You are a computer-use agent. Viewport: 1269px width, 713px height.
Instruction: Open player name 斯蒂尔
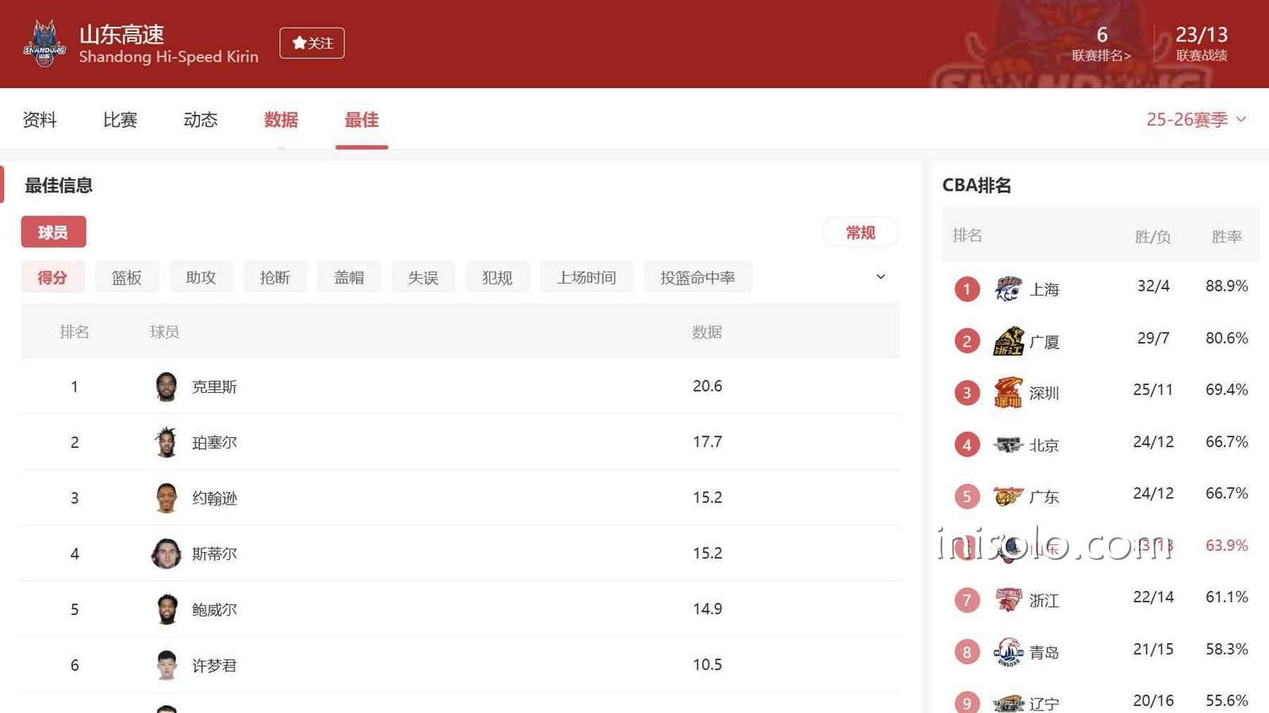(214, 553)
